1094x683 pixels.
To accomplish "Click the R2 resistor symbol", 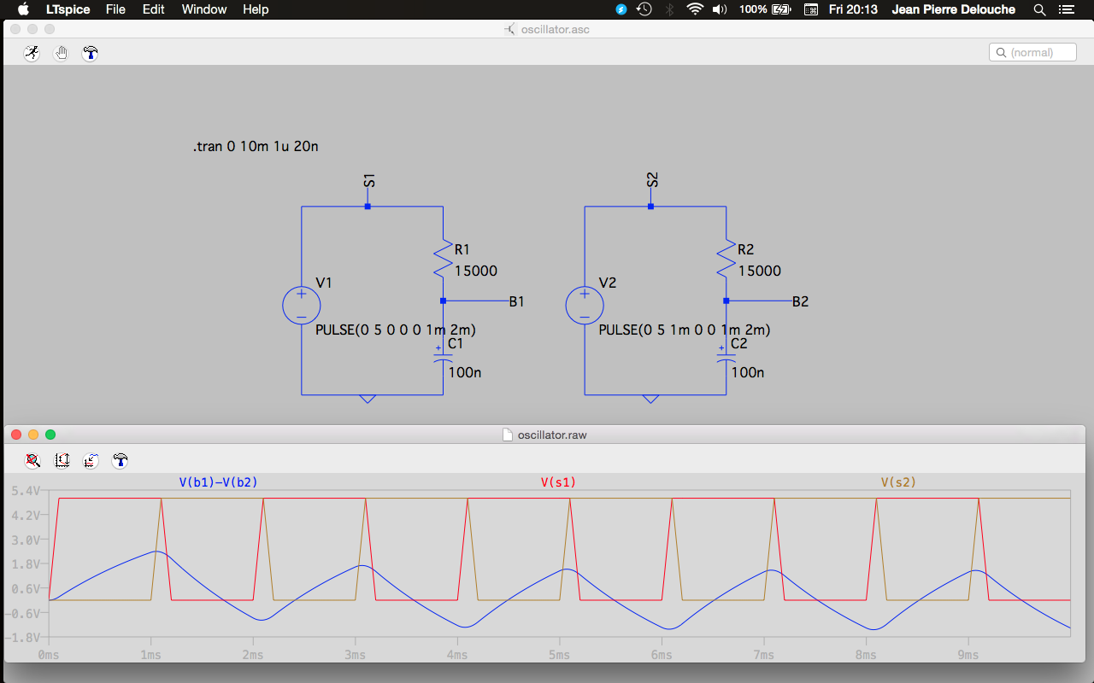I will pos(726,258).
